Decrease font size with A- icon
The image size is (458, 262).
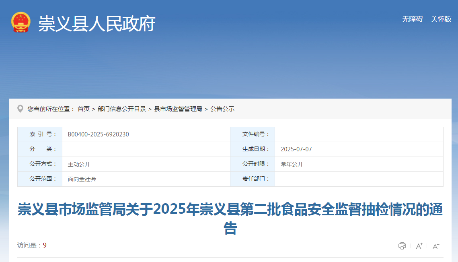(436, 246)
